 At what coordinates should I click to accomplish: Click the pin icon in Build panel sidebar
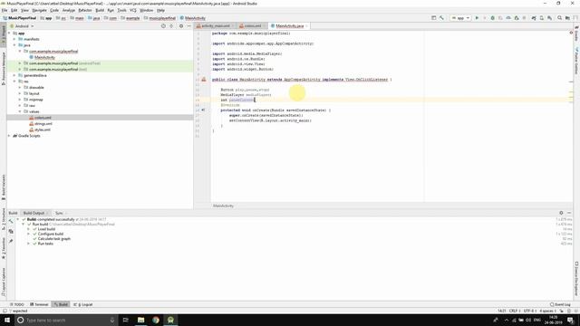(x=11, y=241)
